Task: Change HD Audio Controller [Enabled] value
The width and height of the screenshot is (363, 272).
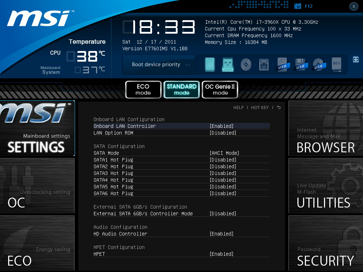Action: coord(222,234)
